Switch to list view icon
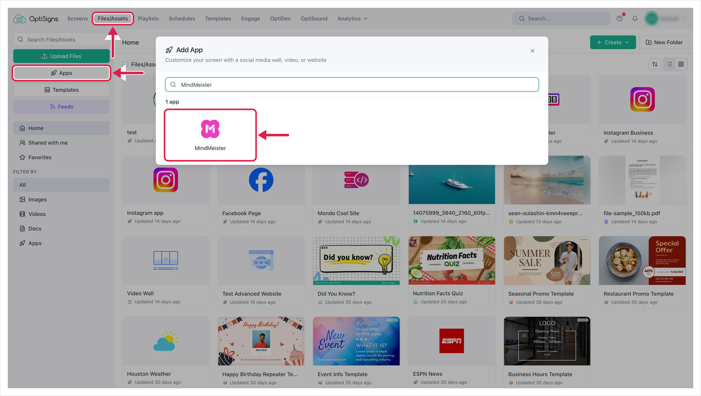The width and height of the screenshot is (701, 396). point(669,64)
